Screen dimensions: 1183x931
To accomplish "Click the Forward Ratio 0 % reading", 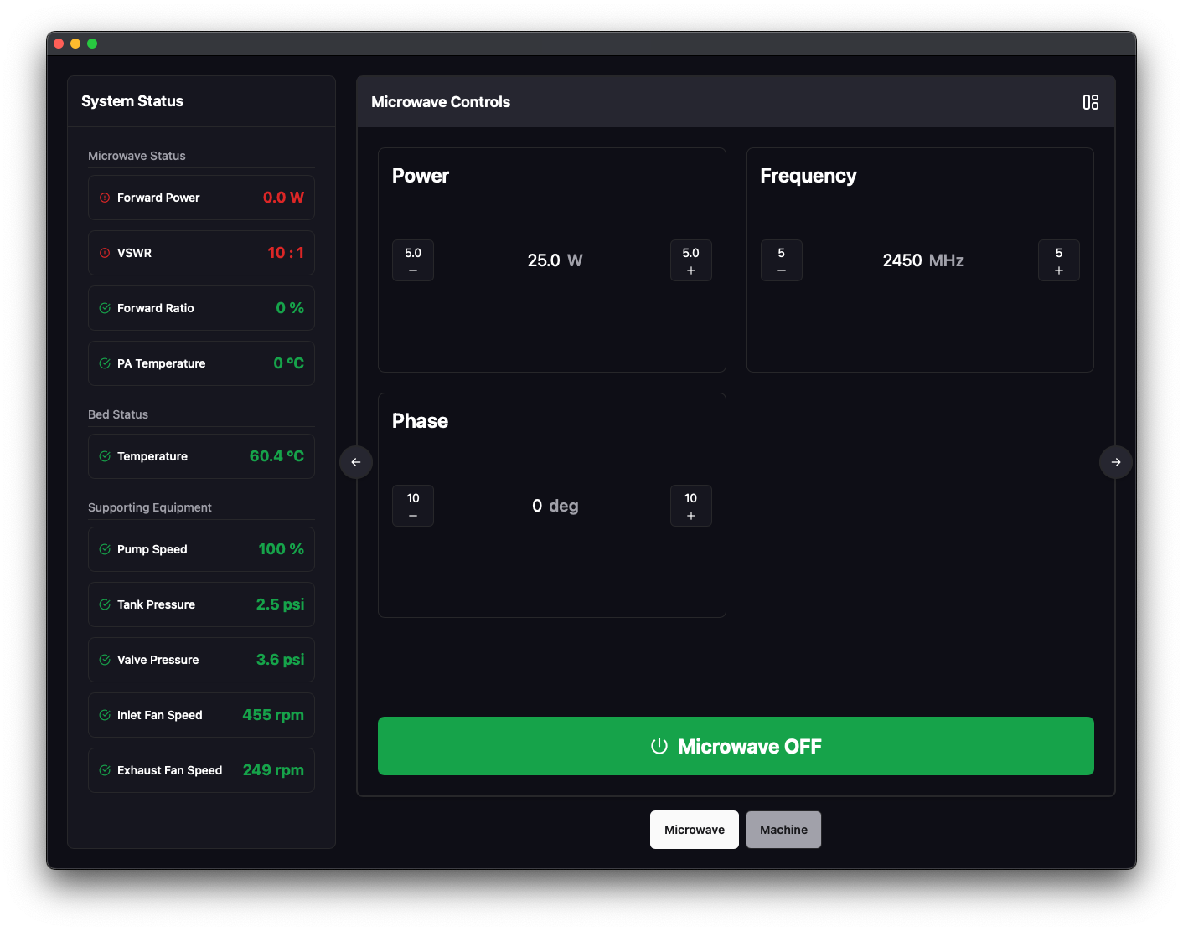I will point(290,308).
